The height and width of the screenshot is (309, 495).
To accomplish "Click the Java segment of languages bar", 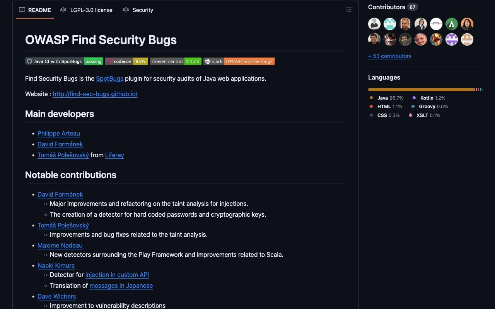I will pos(422,90).
